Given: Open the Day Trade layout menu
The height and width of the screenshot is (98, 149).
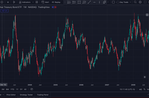Looking at the screenshot, I should tap(124, 2).
